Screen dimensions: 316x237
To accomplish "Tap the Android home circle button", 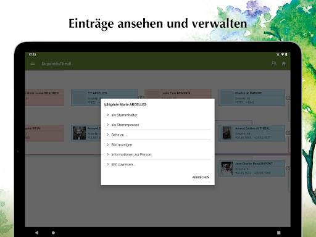I will pos(53,233).
